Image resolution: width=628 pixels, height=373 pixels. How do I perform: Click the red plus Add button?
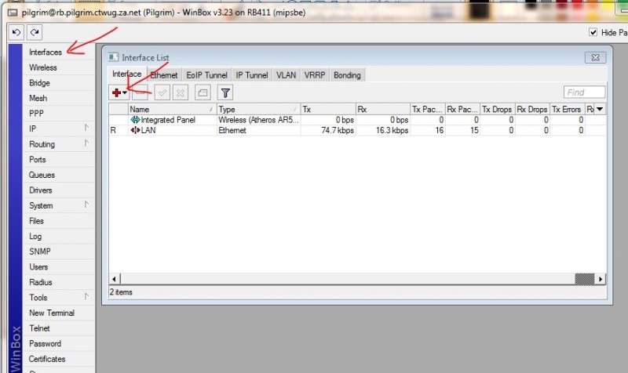(116, 92)
